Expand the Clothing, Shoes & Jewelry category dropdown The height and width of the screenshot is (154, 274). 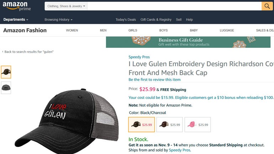point(66,6)
